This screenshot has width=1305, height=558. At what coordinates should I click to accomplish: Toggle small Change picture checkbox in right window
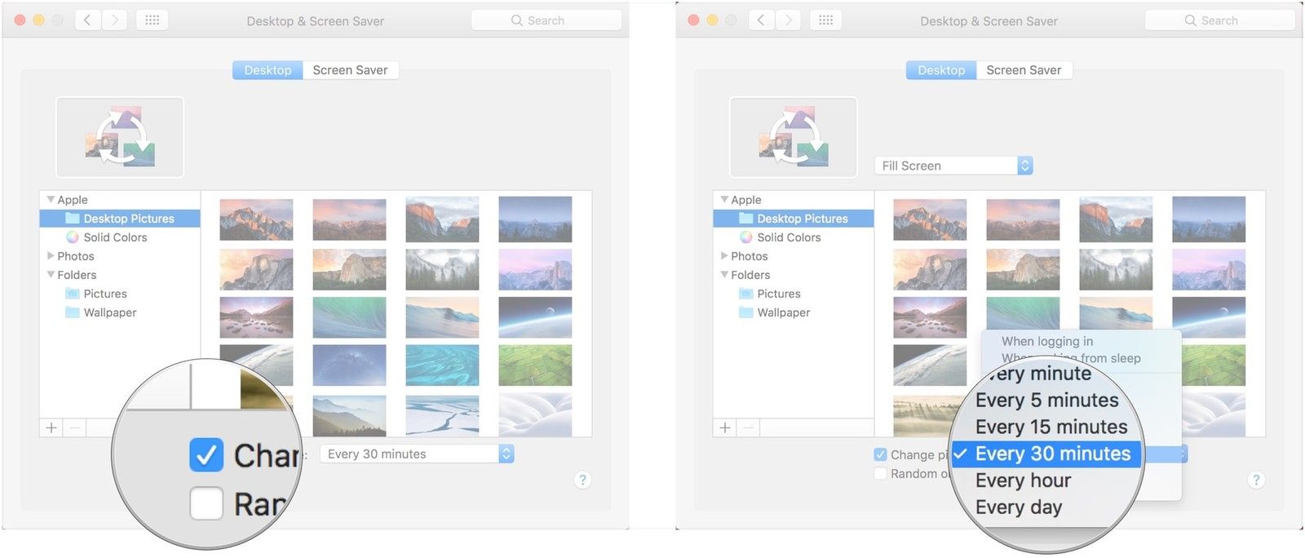880,454
